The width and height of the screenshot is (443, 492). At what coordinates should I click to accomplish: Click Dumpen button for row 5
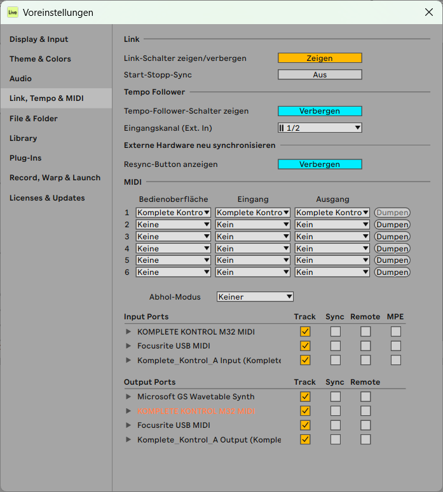[x=392, y=260]
